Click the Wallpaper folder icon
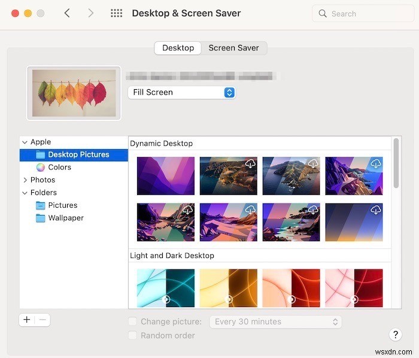The image size is (419, 358). click(40, 218)
